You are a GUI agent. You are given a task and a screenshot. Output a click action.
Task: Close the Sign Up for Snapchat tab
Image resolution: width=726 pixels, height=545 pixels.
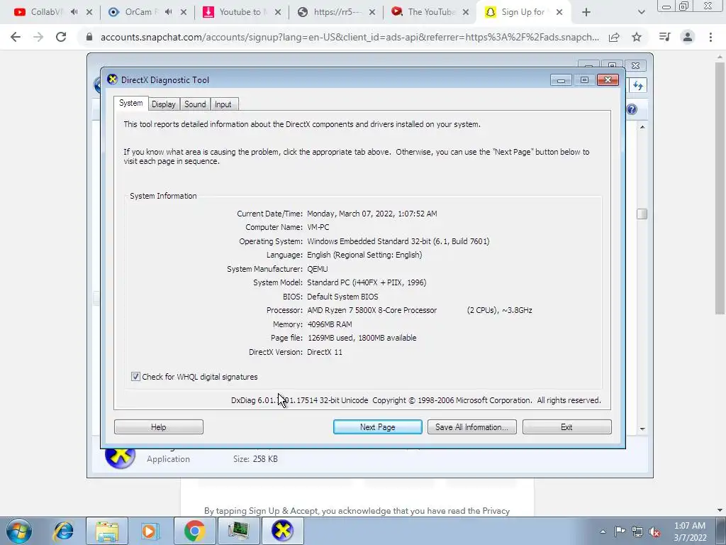(559, 13)
